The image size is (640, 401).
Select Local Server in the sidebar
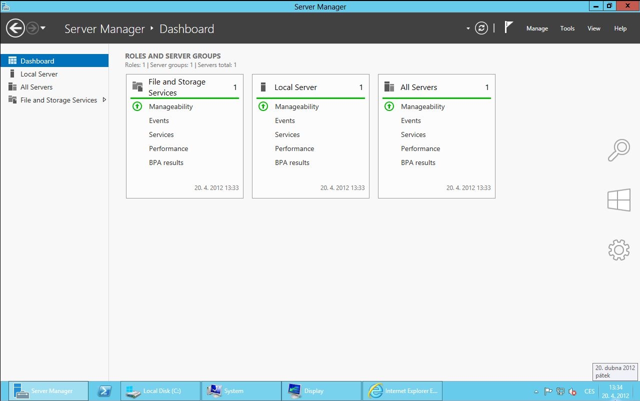54,74
